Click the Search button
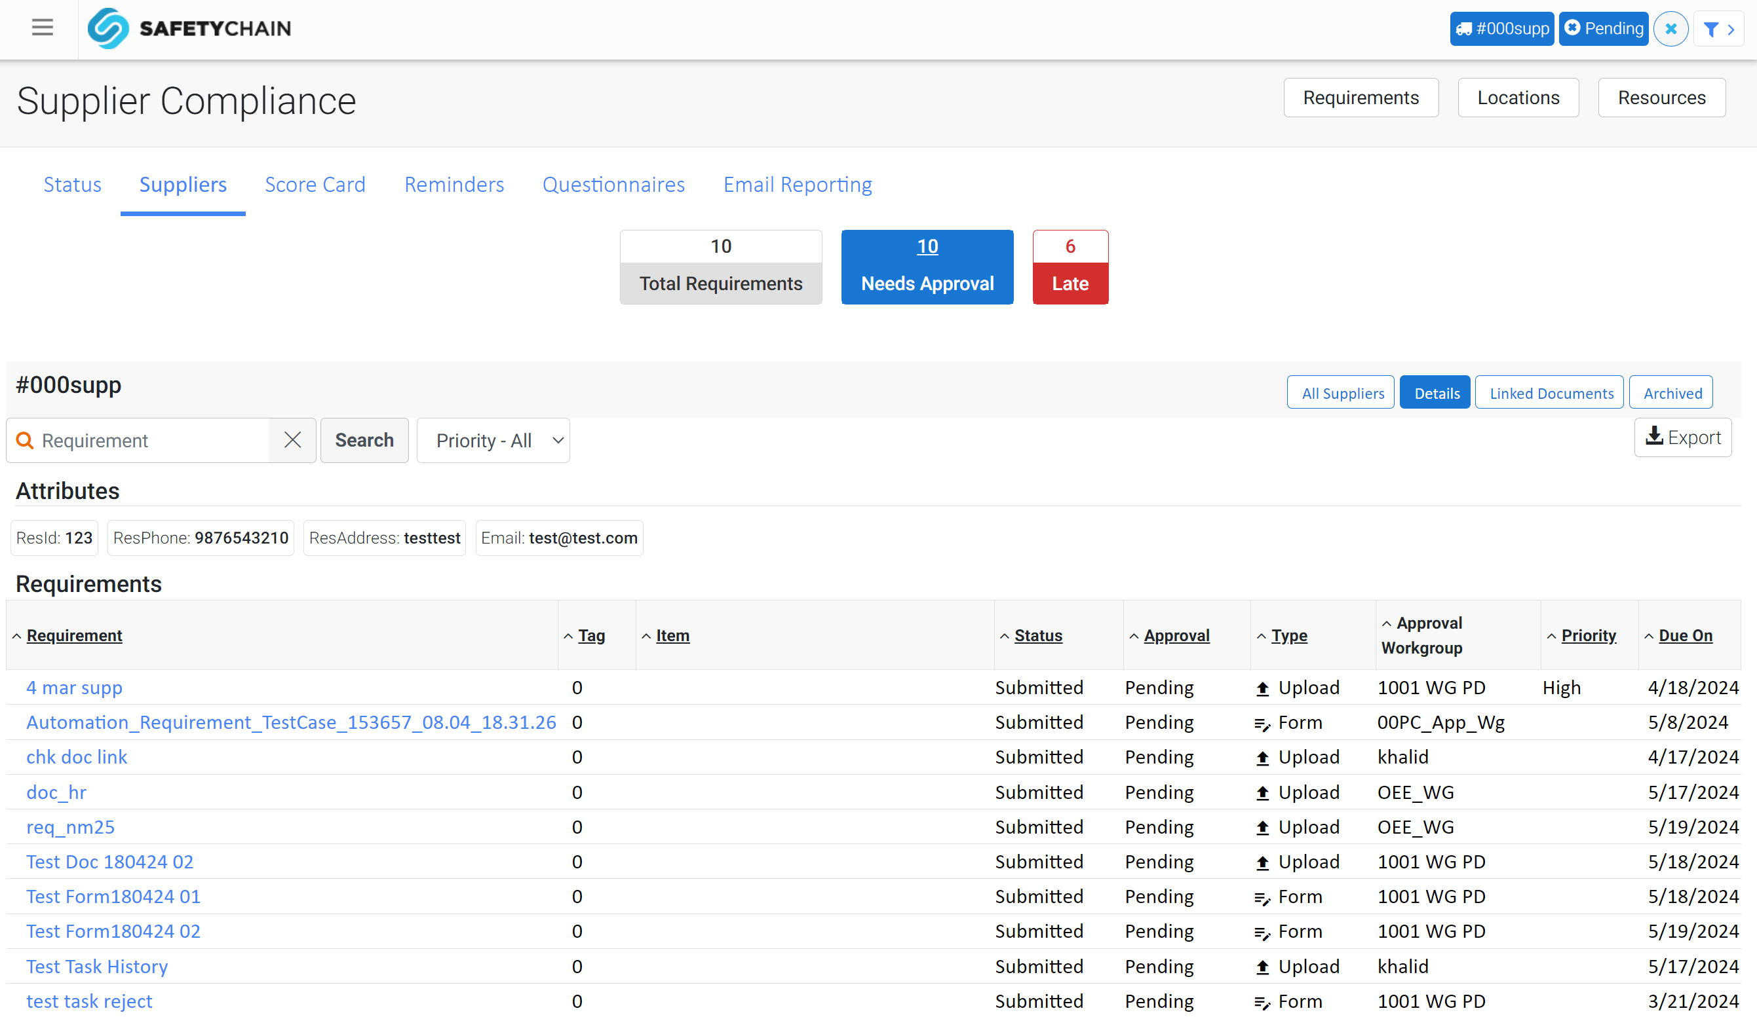Image resolution: width=1757 pixels, height=1017 pixels. coord(364,440)
